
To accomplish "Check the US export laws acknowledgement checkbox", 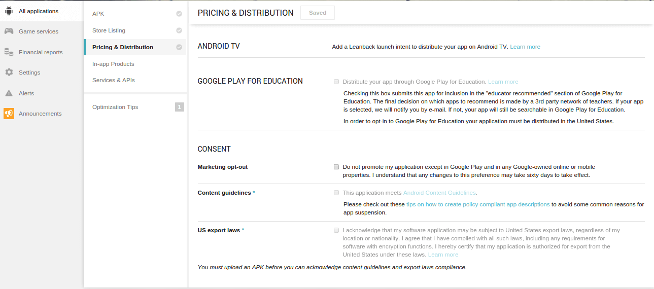I will [x=336, y=230].
